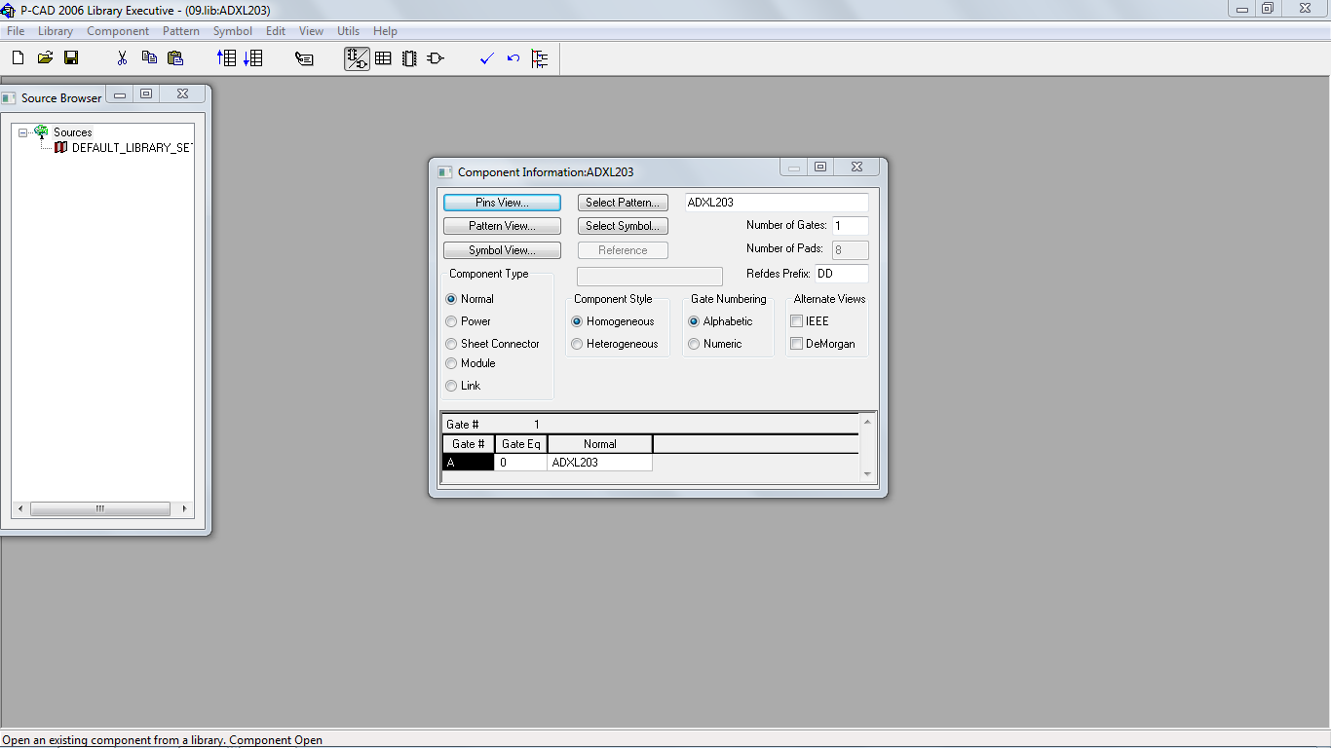Open the Symbol menu
Image resolution: width=1331 pixels, height=748 pixels.
(233, 31)
